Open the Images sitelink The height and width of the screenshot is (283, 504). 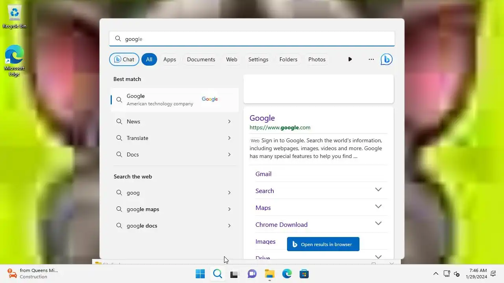[265, 241]
